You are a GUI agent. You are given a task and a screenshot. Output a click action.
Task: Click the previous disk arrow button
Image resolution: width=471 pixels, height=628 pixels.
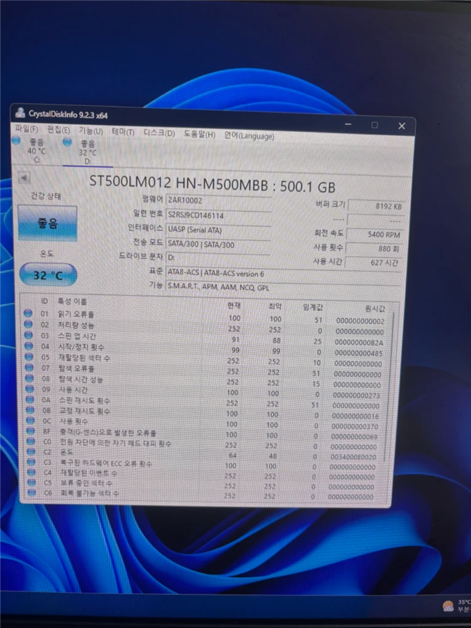[x=24, y=178]
